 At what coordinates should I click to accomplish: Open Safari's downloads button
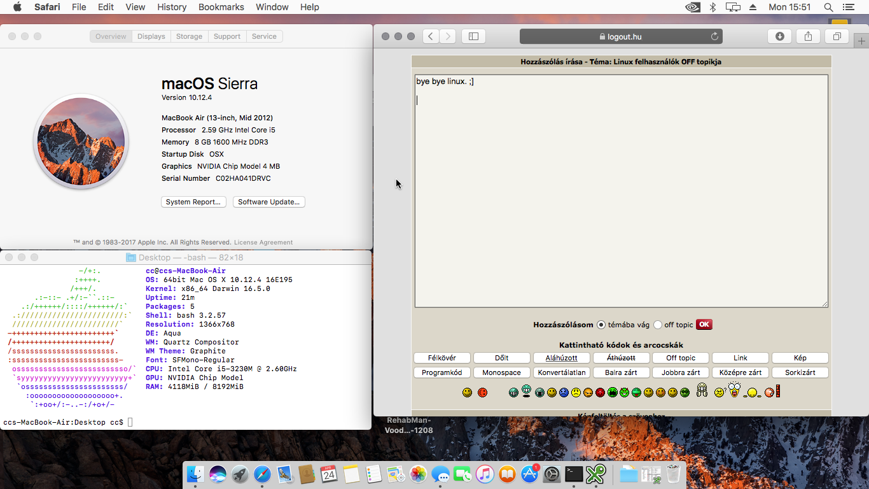780,36
